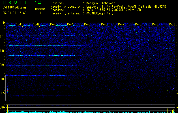The width and height of the screenshot is (178, 113).
Task: Click the 1547 time marker
Action: tap(121, 24)
